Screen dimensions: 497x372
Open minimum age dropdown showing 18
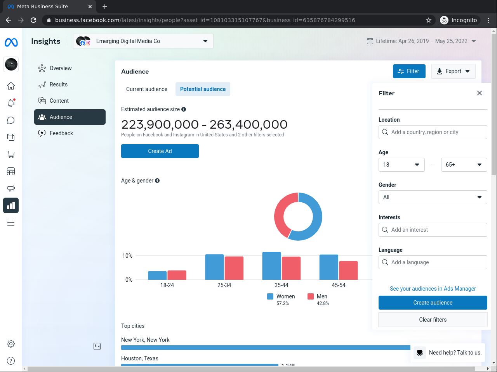click(x=401, y=165)
